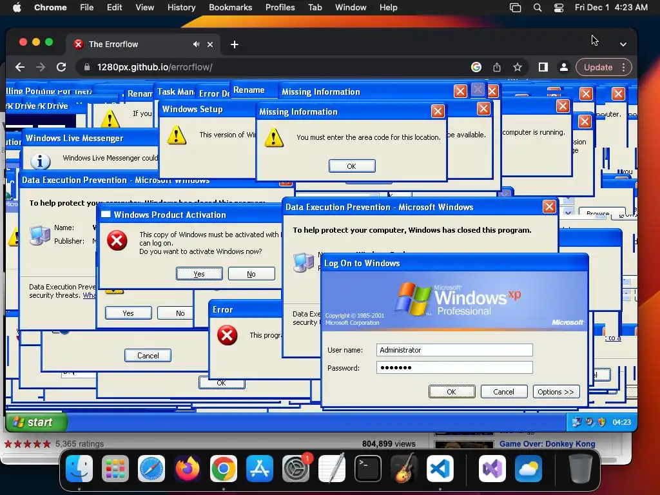This screenshot has height=495, width=660.
Task: Launch GarageBand from the Dock
Action: point(404,469)
